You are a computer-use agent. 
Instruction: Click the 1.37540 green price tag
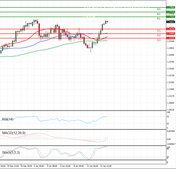(x=171, y=12)
